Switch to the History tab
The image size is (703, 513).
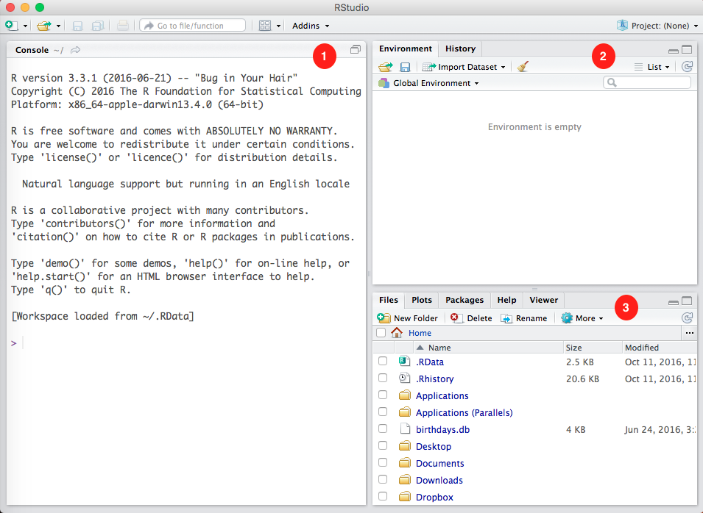tap(460, 49)
